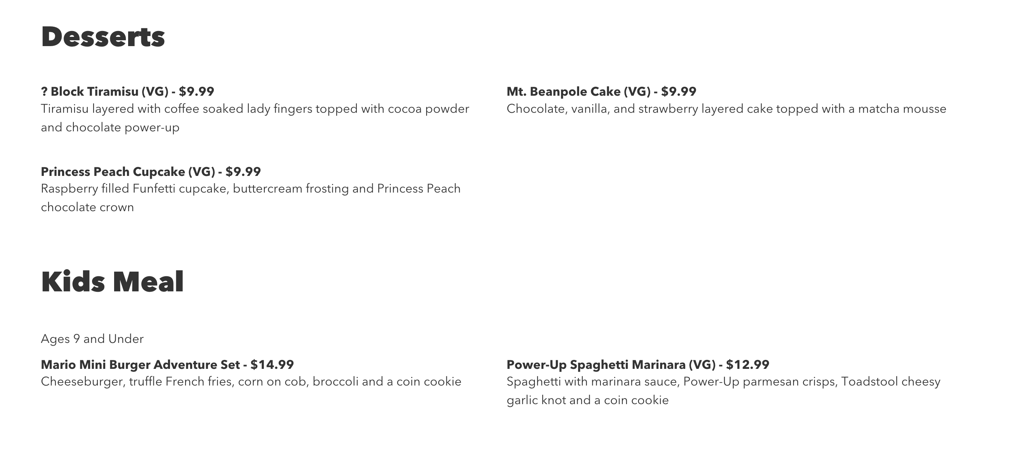The width and height of the screenshot is (1024, 451).
Task: Select the Mario Mini Burger Adventure Set name
Action: click(x=140, y=365)
